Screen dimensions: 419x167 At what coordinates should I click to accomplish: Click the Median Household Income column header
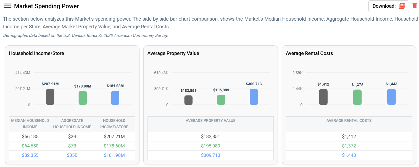coord(30,124)
